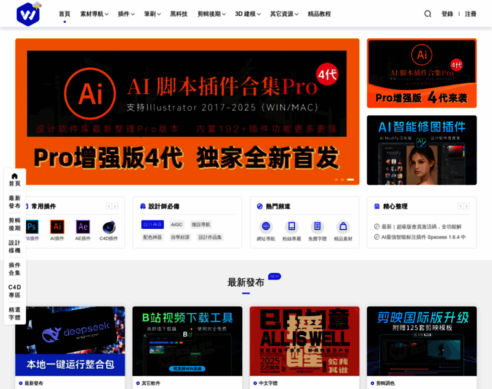
Task: Click the home icon in floating sidebar
Action: 14,176
